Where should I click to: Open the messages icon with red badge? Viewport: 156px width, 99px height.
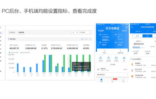[x=112, y=80]
